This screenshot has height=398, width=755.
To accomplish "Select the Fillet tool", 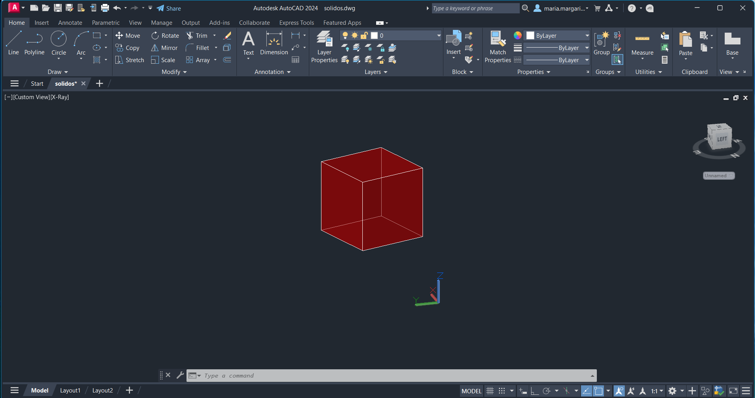I will (x=198, y=48).
